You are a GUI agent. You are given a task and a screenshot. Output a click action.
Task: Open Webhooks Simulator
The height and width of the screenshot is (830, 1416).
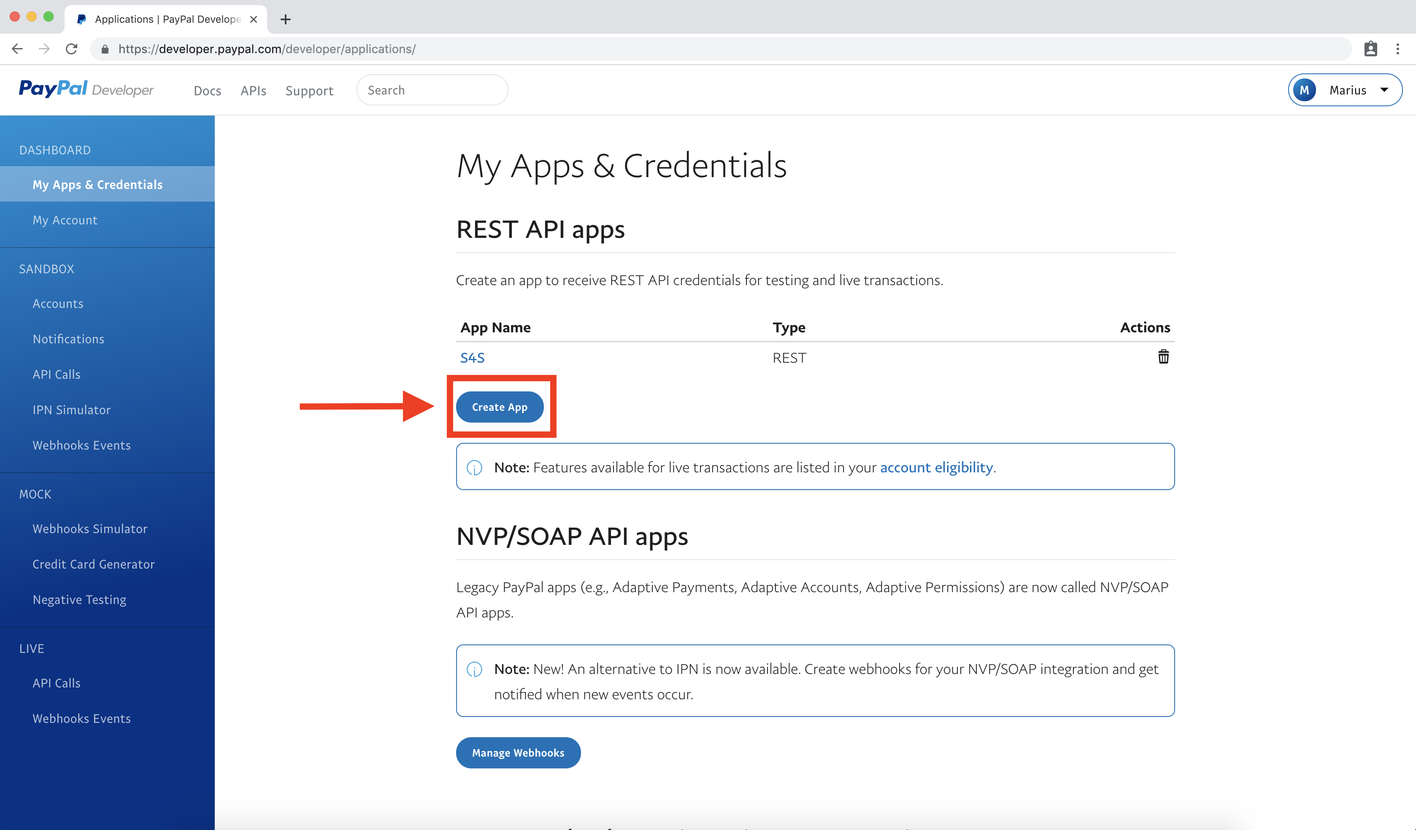(x=90, y=528)
